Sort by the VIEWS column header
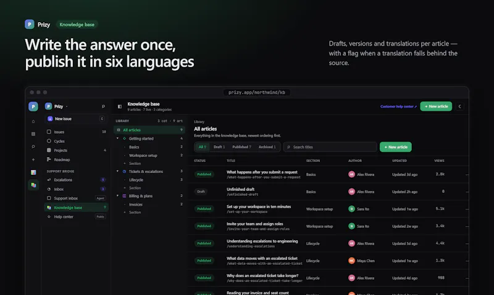Screen dimensions: 494x295 tap(439, 161)
